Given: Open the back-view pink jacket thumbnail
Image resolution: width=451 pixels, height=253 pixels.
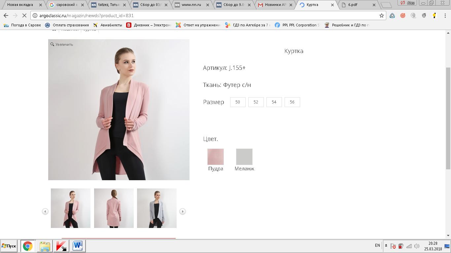Looking at the screenshot, I should tap(114, 208).
